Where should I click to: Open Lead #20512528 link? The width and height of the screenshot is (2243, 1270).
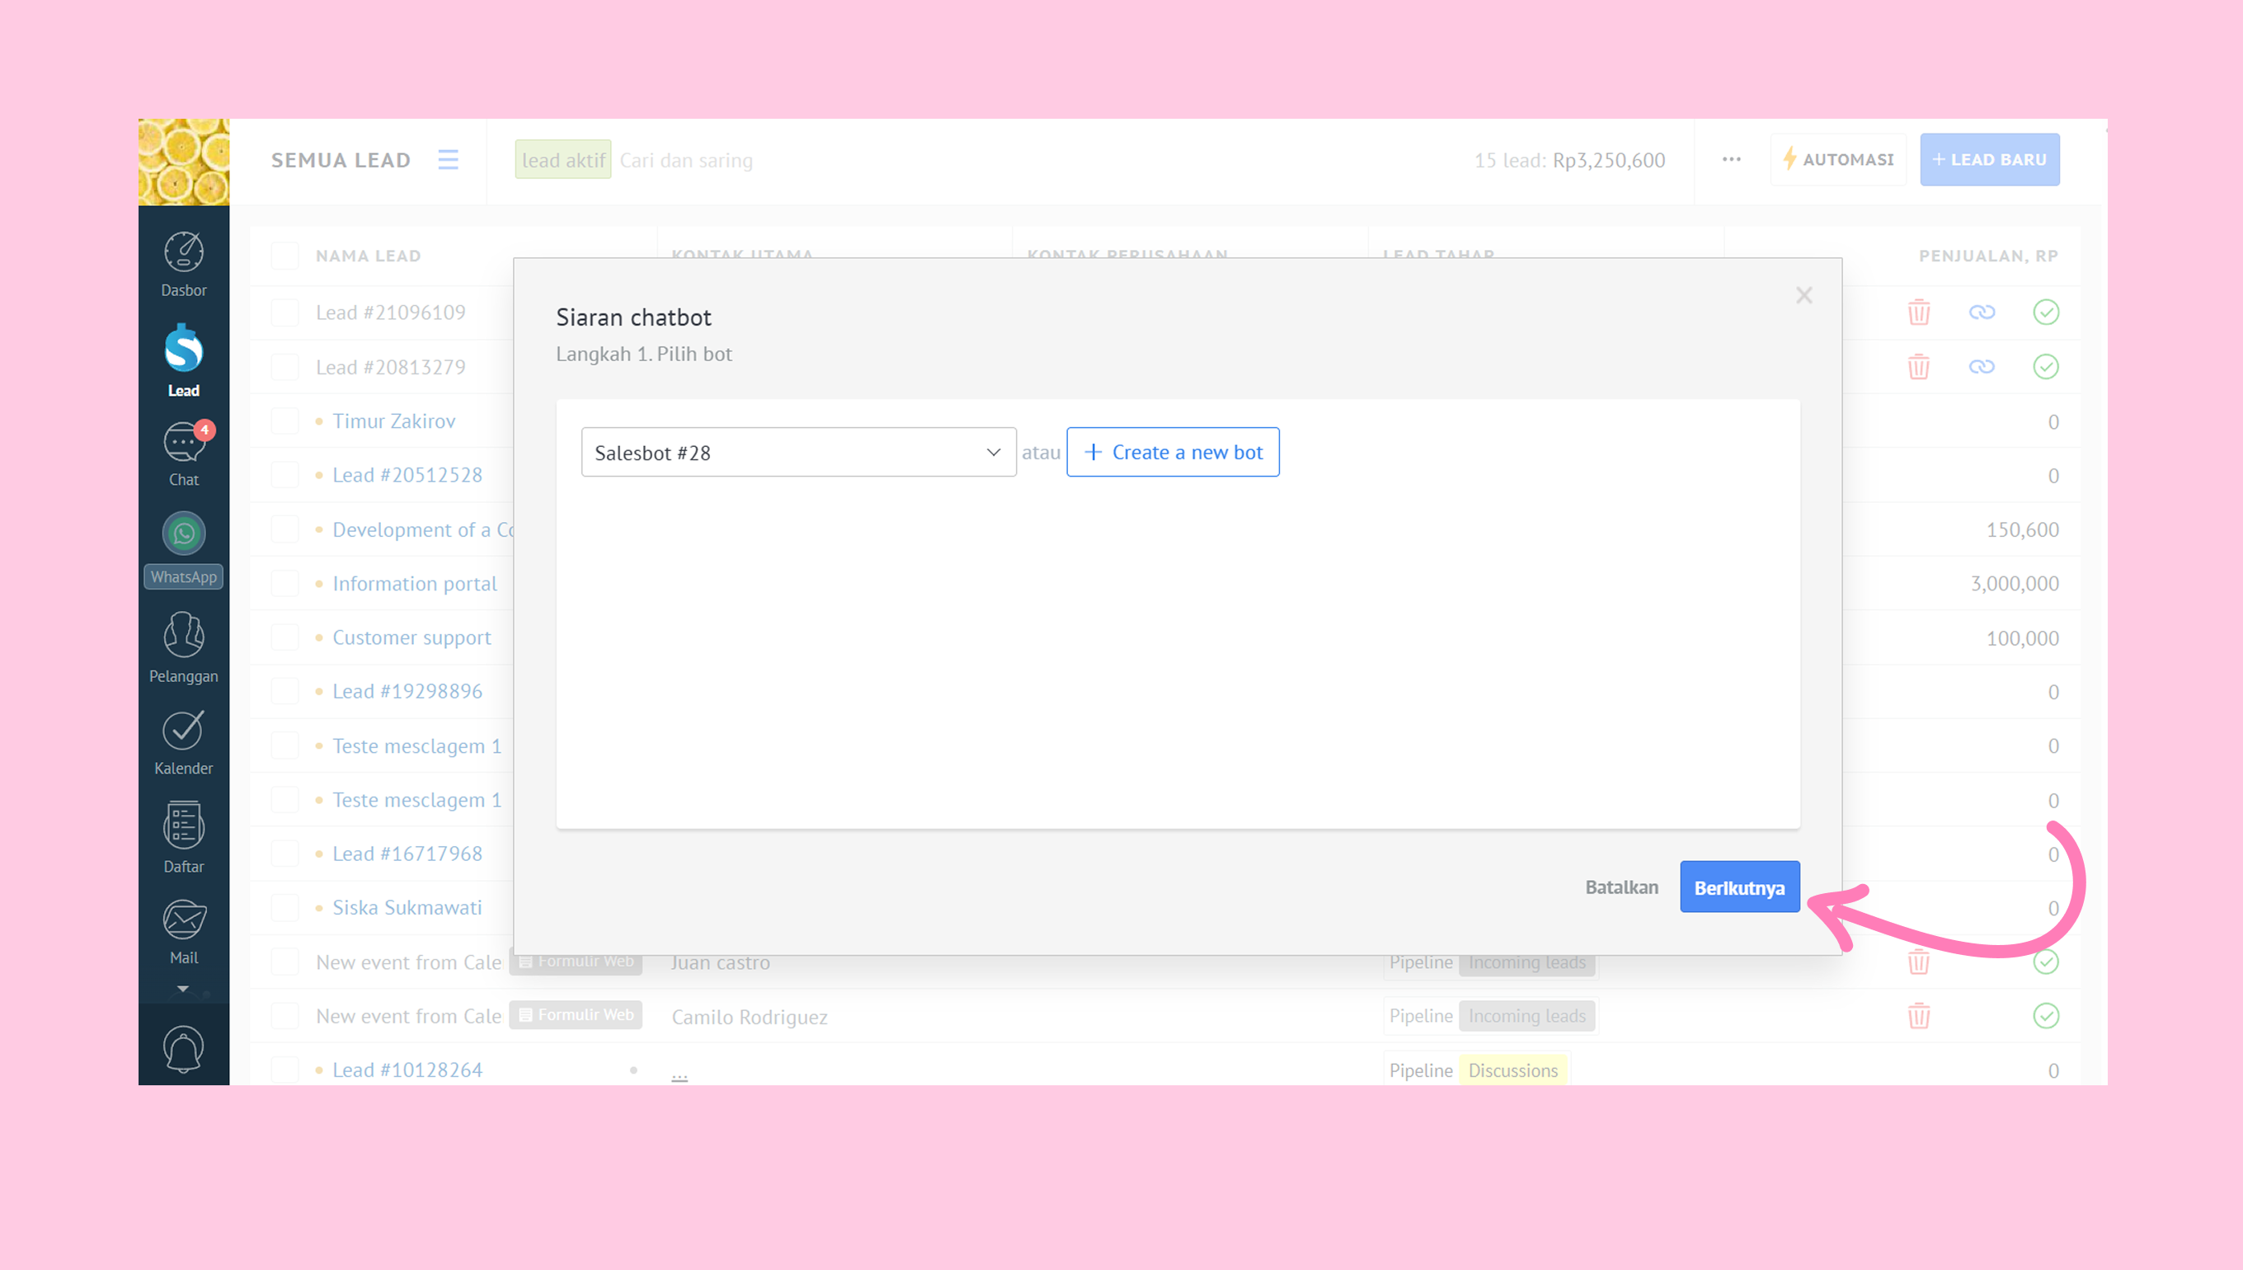[x=407, y=474]
